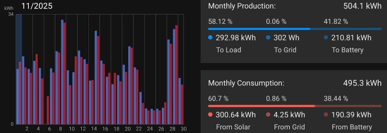Click the To Battery legend dot
Screen dimensions: 387x133
pyautogui.click(x=326, y=38)
